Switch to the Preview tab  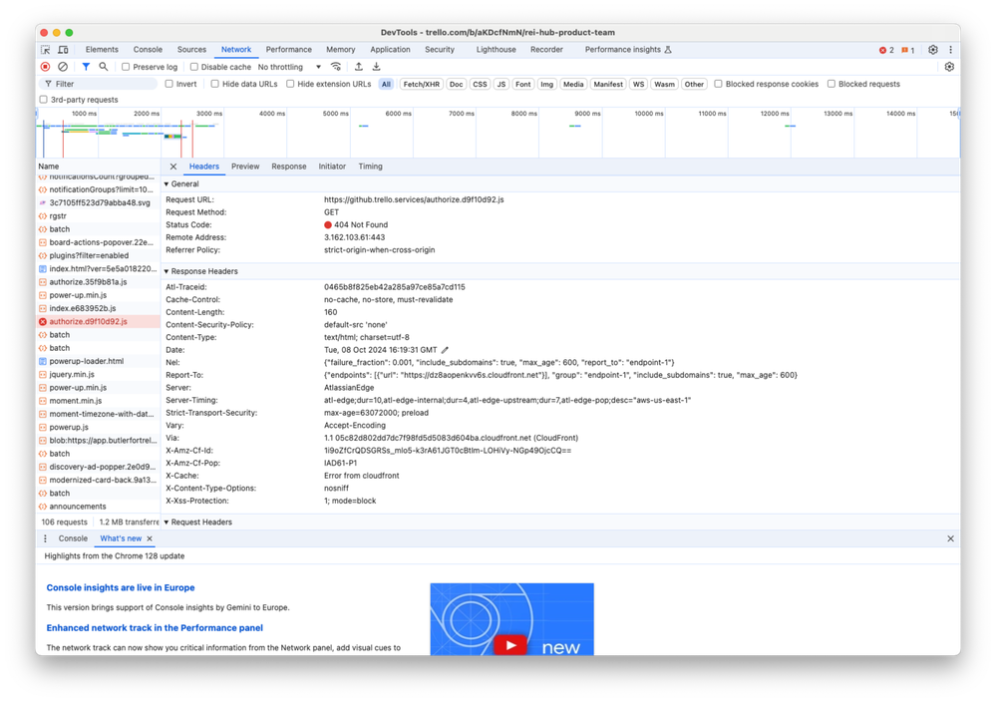(x=245, y=167)
